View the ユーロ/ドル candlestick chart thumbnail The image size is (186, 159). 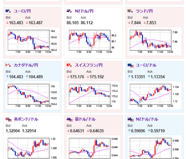coord(154,95)
